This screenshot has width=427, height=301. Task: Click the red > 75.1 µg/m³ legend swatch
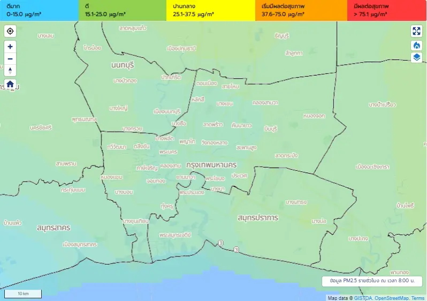coord(387,10)
